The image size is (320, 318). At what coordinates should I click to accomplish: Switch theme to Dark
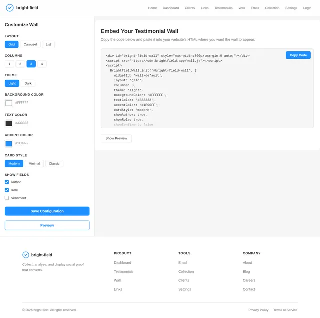(x=28, y=83)
